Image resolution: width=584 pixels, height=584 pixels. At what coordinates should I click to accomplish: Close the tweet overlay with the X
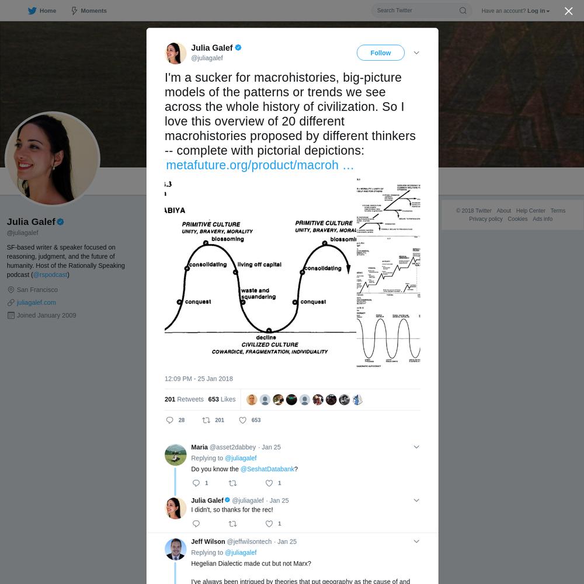click(x=568, y=11)
